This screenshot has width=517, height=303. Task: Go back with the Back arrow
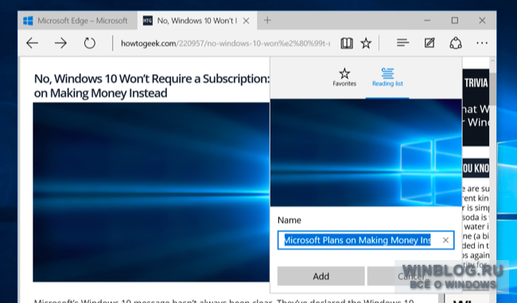[x=33, y=43]
